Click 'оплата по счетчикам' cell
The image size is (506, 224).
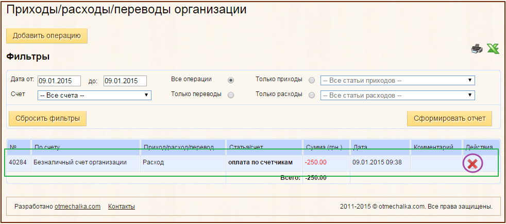click(x=265, y=162)
